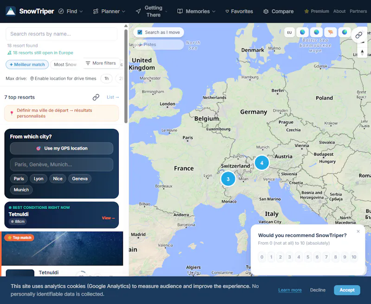
Task: Expand the Find menu chevron
Action: 81,11
